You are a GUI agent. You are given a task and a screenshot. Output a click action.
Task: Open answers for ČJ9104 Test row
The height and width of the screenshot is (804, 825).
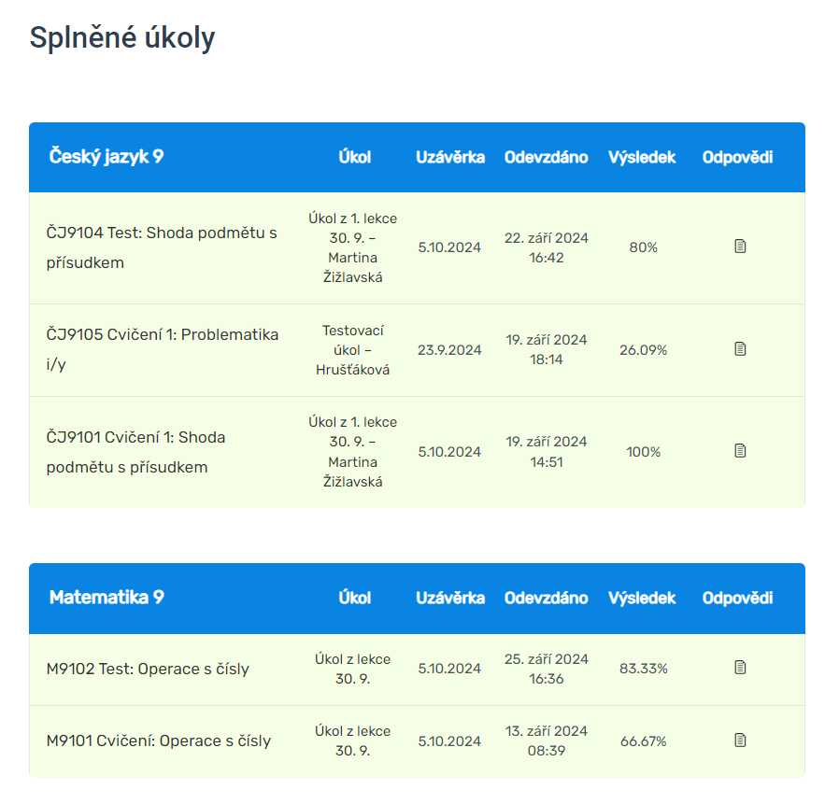(740, 247)
